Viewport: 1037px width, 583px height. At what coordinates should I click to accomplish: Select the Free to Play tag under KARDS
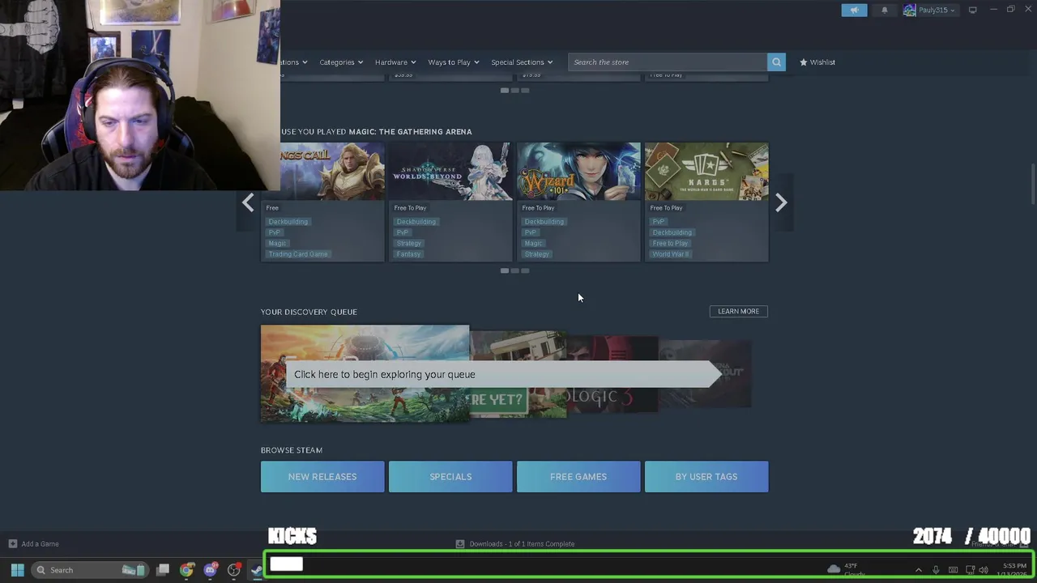[670, 243]
